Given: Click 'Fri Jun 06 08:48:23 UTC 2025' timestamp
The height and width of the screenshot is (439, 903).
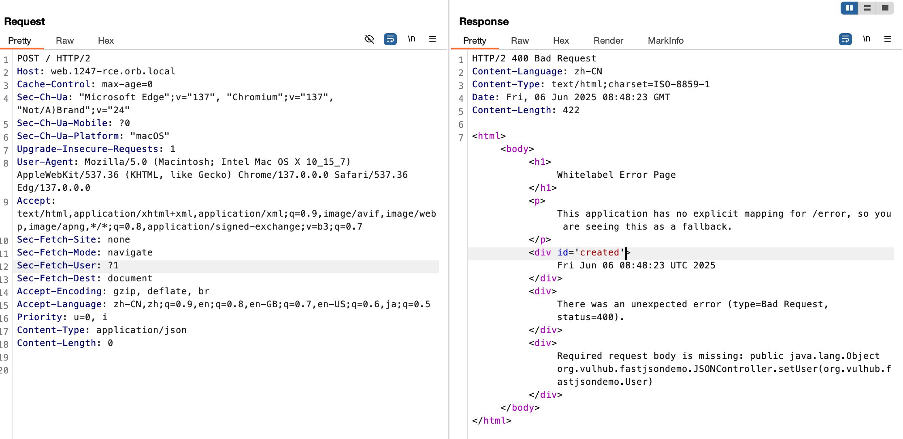Looking at the screenshot, I should coord(636,265).
